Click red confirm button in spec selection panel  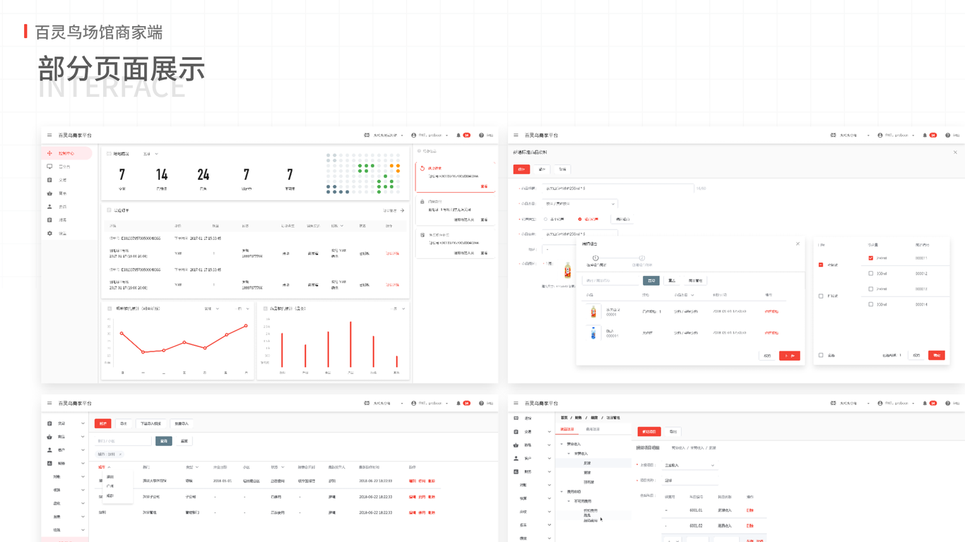coord(937,356)
